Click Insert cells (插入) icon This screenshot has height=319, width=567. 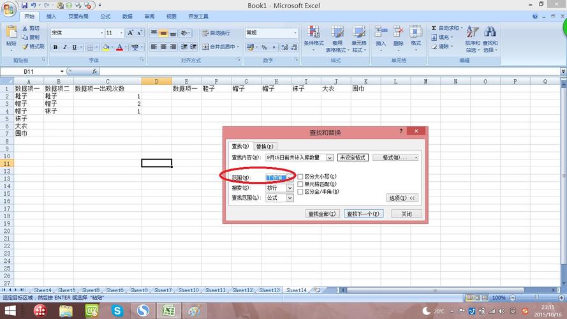[x=381, y=32]
